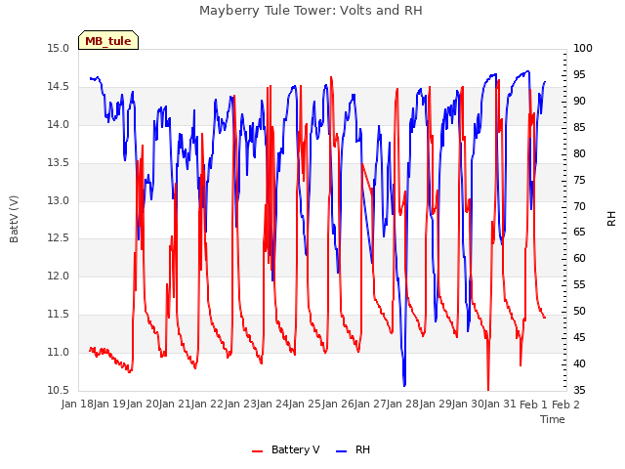Click the 'RH' legend label text
This screenshot has height=469, width=625.
tap(362, 449)
